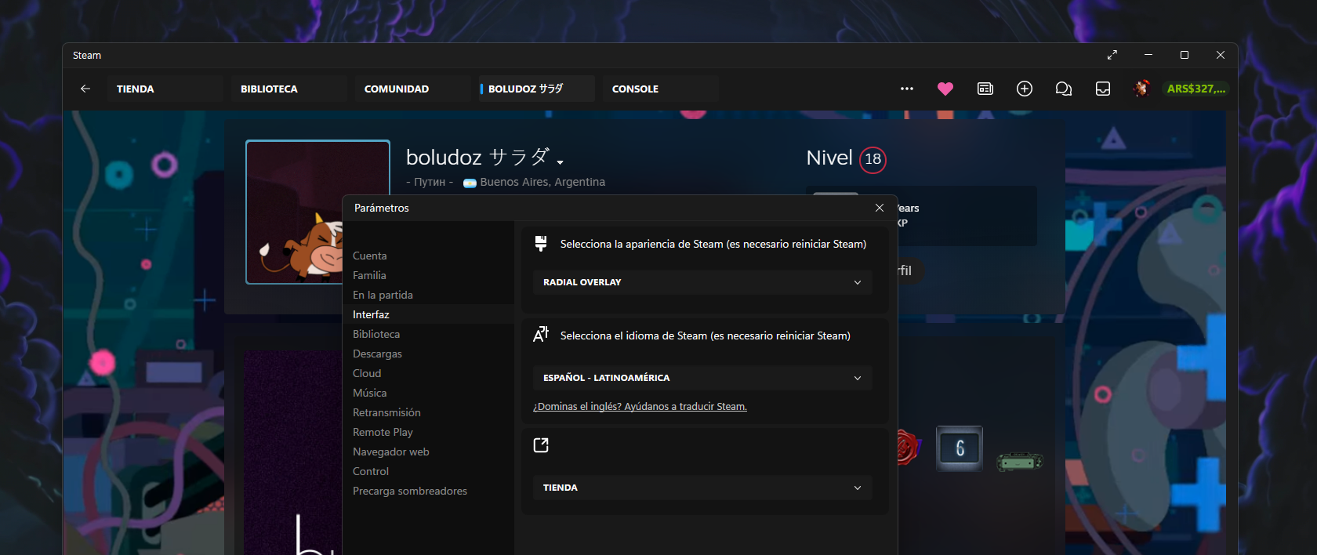
Task: Select Interfaz settings category
Action: (428, 314)
